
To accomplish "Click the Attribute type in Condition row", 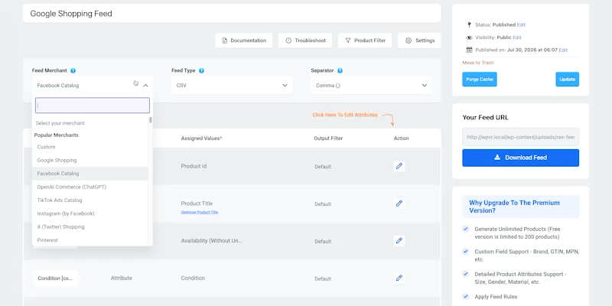I will (x=122, y=278).
